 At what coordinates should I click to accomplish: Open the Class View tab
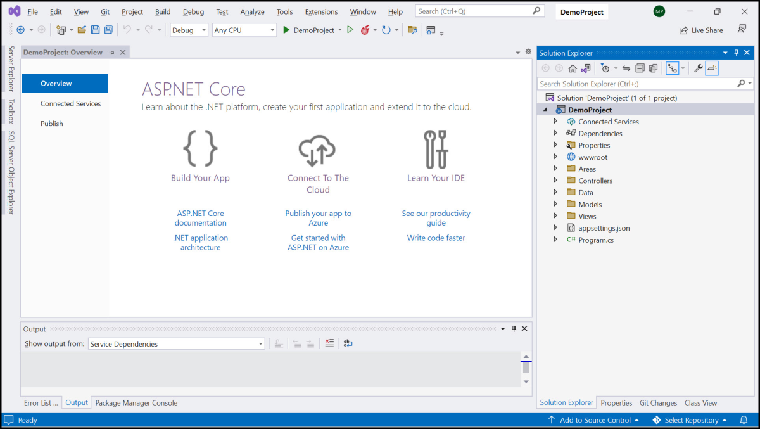click(700, 403)
